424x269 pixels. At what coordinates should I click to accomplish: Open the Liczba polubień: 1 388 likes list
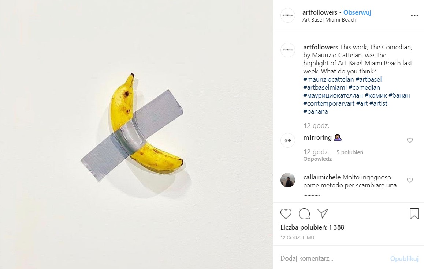click(312, 227)
